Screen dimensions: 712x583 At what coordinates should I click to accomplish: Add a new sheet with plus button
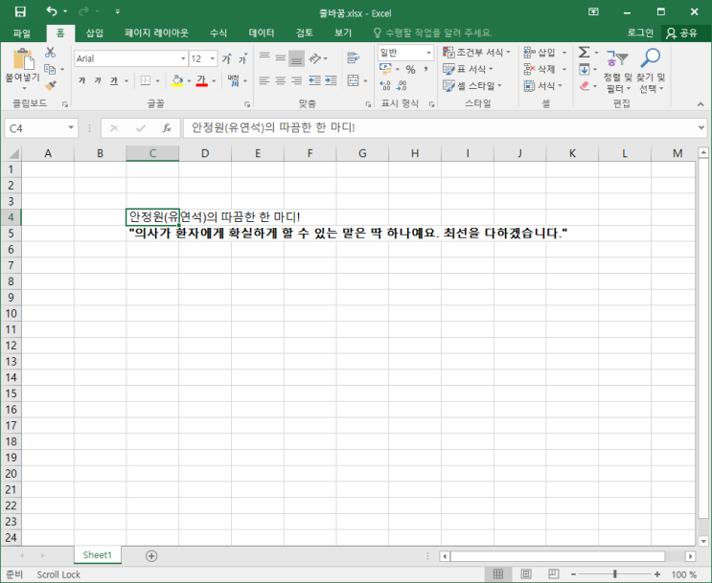151,556
